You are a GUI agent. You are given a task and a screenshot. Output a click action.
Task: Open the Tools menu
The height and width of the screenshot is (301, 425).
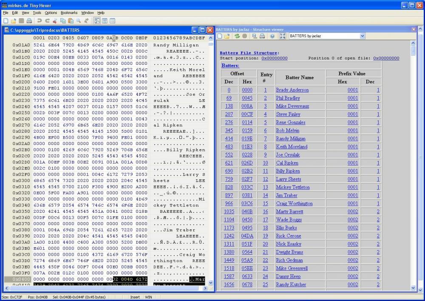coord(37,13)
